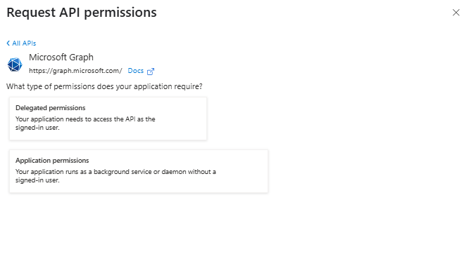Click the 'signed-in user' description under Delegated permissions
476x268 pixels.
(x=85, y=123)
